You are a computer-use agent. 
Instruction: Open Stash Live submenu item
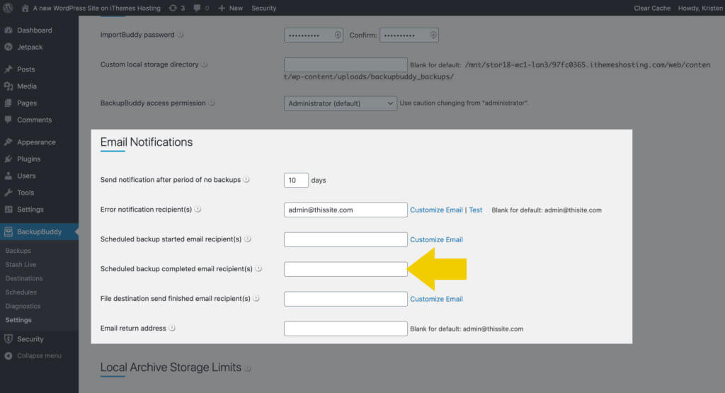point(21,264)
